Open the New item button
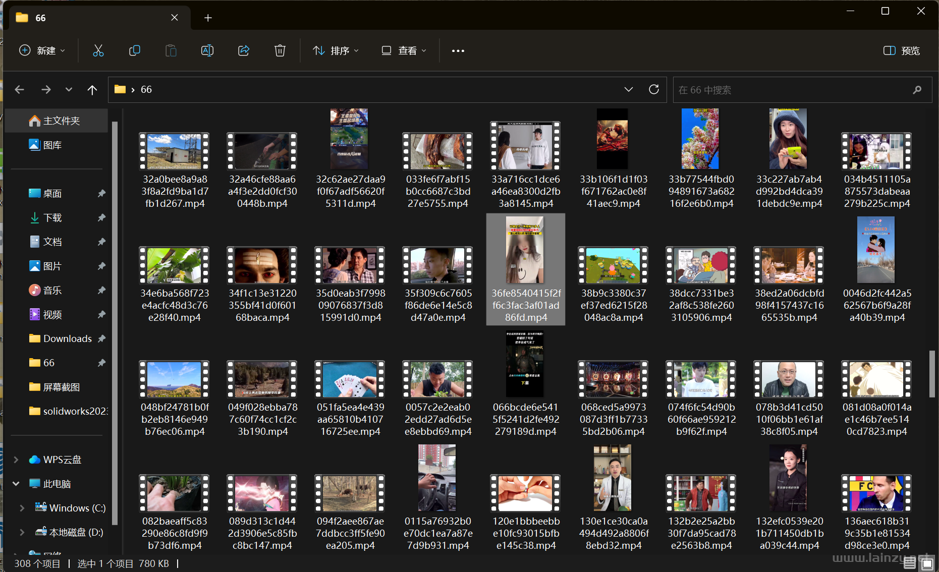This screenshot has width=939, height=572. click(x=42, y=50)
